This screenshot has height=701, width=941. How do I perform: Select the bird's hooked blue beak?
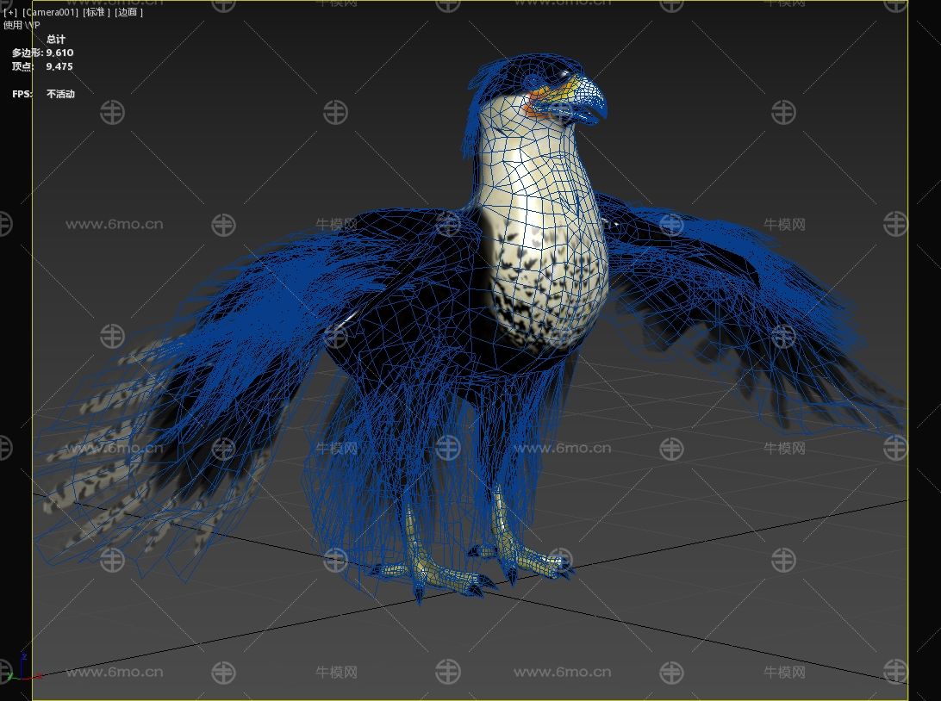click(589, 96)
